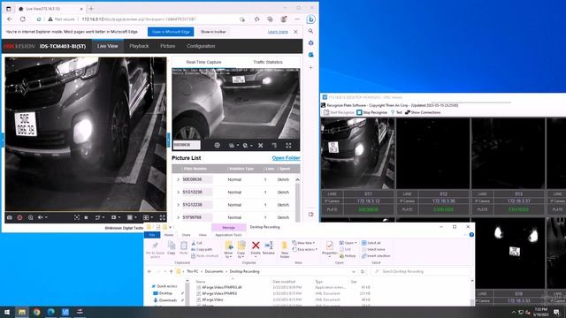The image size is (566, 318).
Task: Click Select all in Explorer ribbon
Action: tap(371, 243)
